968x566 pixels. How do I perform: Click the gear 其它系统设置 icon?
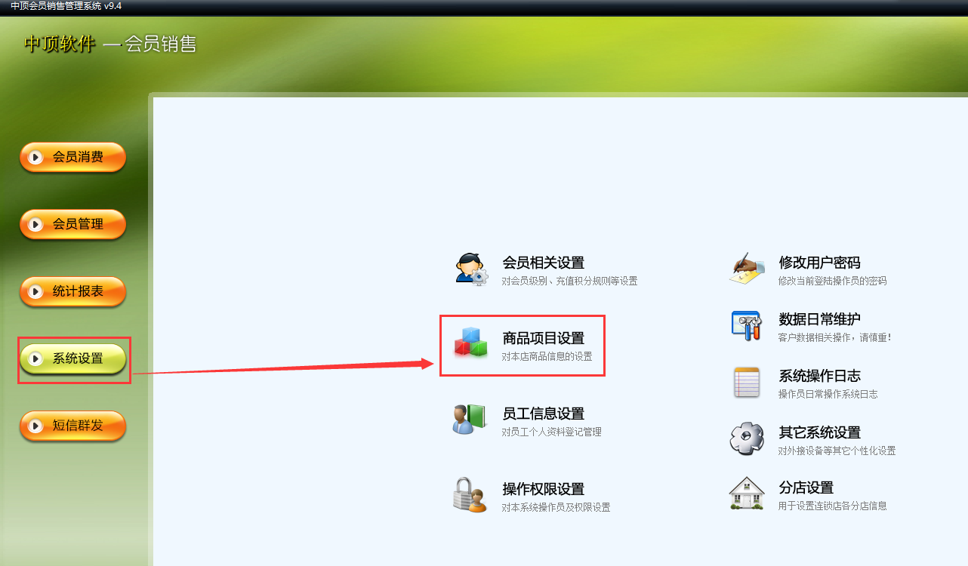[747, 438]
